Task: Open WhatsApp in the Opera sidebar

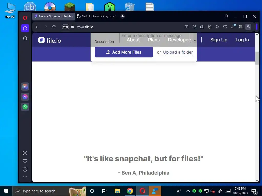Action: [25, 107]
